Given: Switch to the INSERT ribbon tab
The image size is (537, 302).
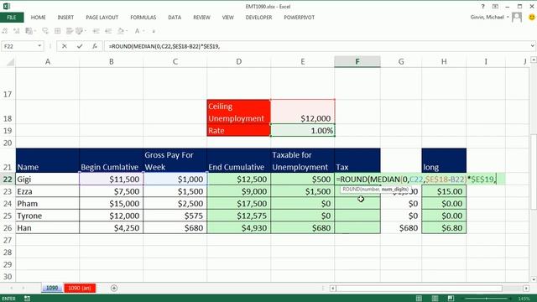Looking at the screenshot, I should 65,17.
